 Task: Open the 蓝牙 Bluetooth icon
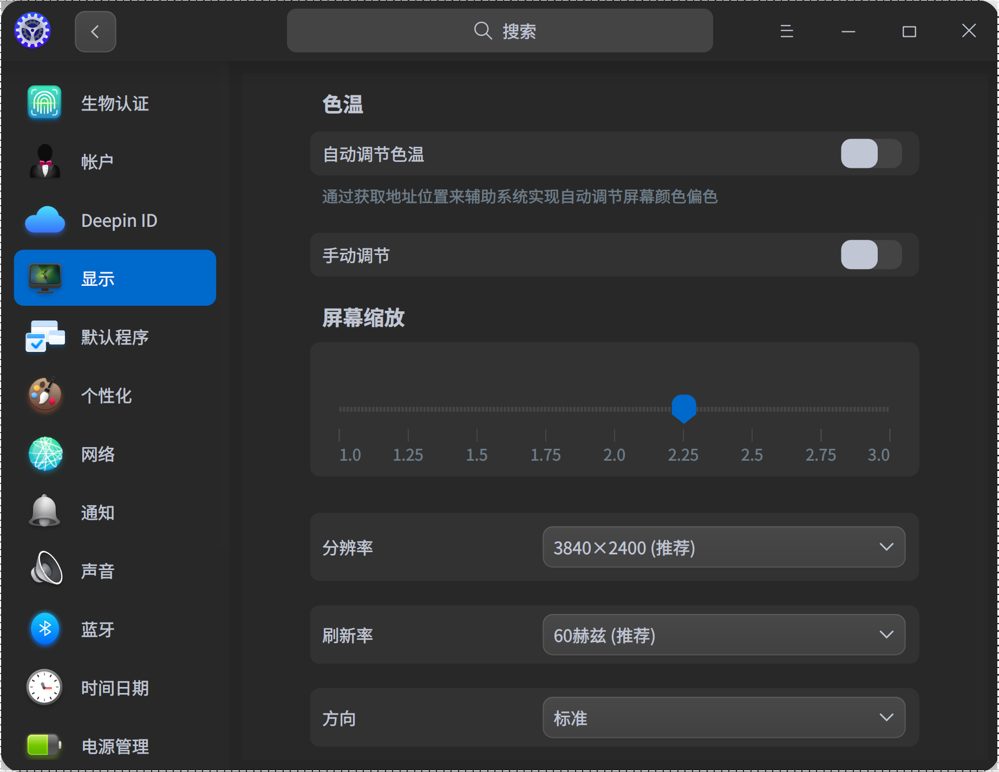coord(44,628)
